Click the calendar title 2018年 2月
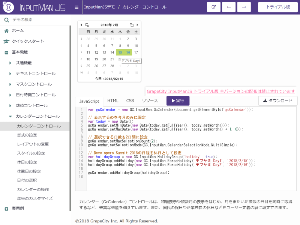300x225 pixels. click(x=109, y=25)
